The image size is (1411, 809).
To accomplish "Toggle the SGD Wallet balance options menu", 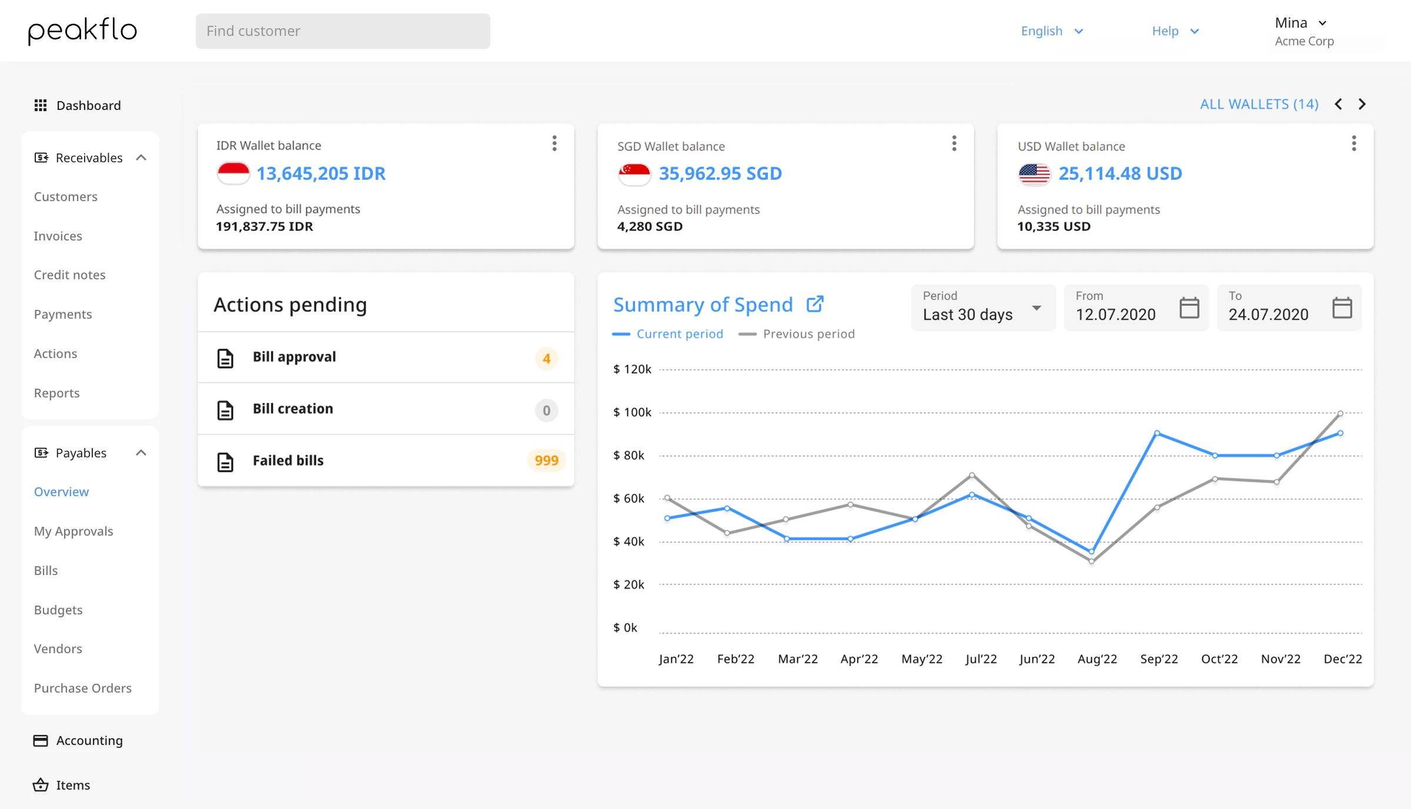I will pyautogui.click(x=955, y=143).
